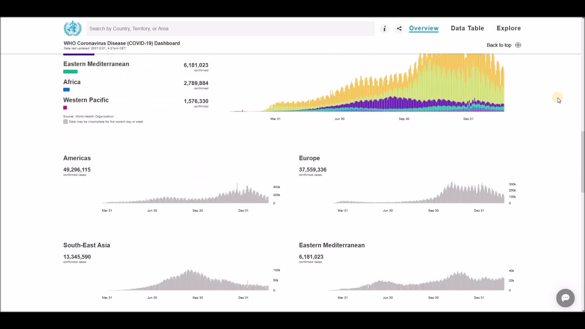Image resolution: width=585 pixels, height=329 pixels.
Task: Click the page vertical scrollbar
Action: (x=582, y=164)
